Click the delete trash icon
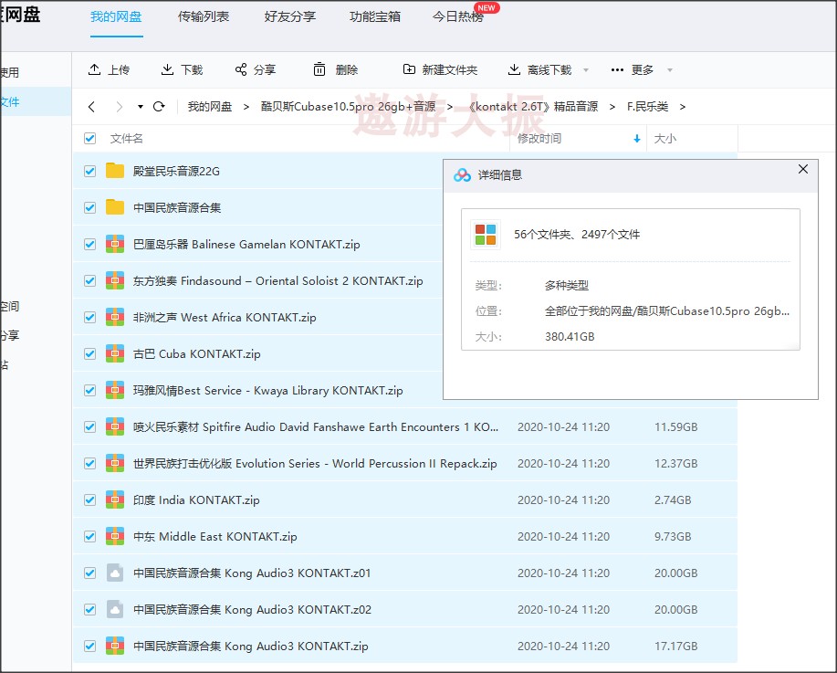Image resolution: width=837 pixels, height=673 pixels. (x=319, y=70)
